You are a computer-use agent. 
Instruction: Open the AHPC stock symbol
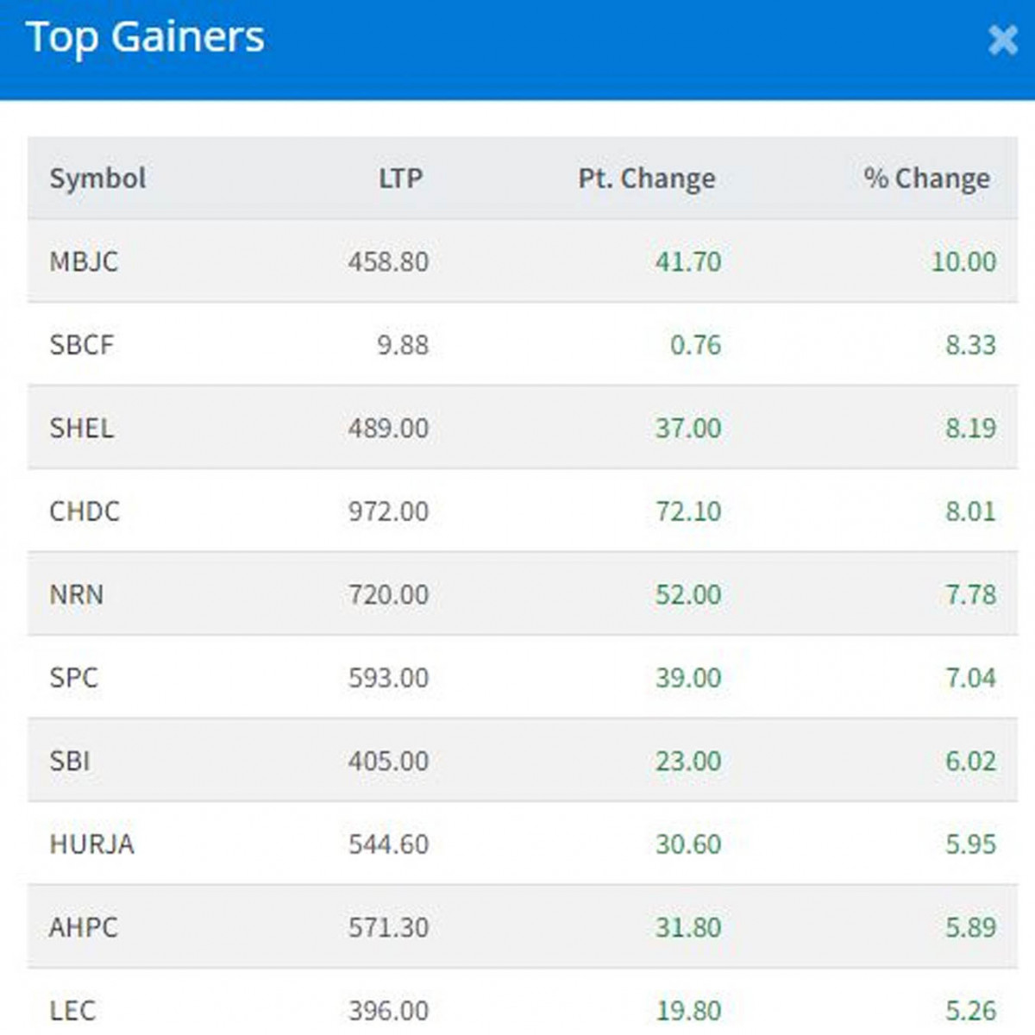point(84,927)
